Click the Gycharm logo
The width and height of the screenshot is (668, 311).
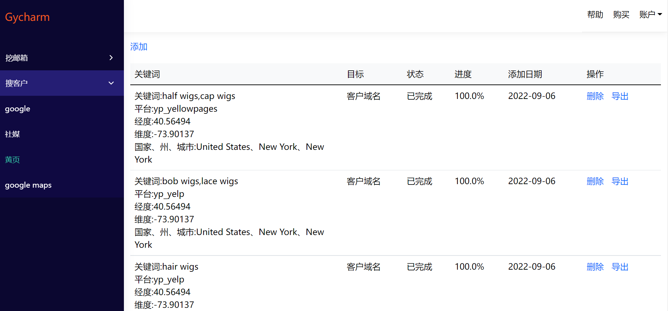[27, 17]
